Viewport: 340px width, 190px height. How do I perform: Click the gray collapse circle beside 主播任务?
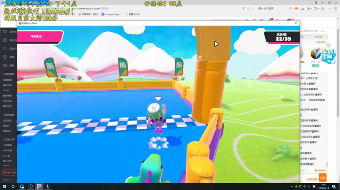point(328,45)
